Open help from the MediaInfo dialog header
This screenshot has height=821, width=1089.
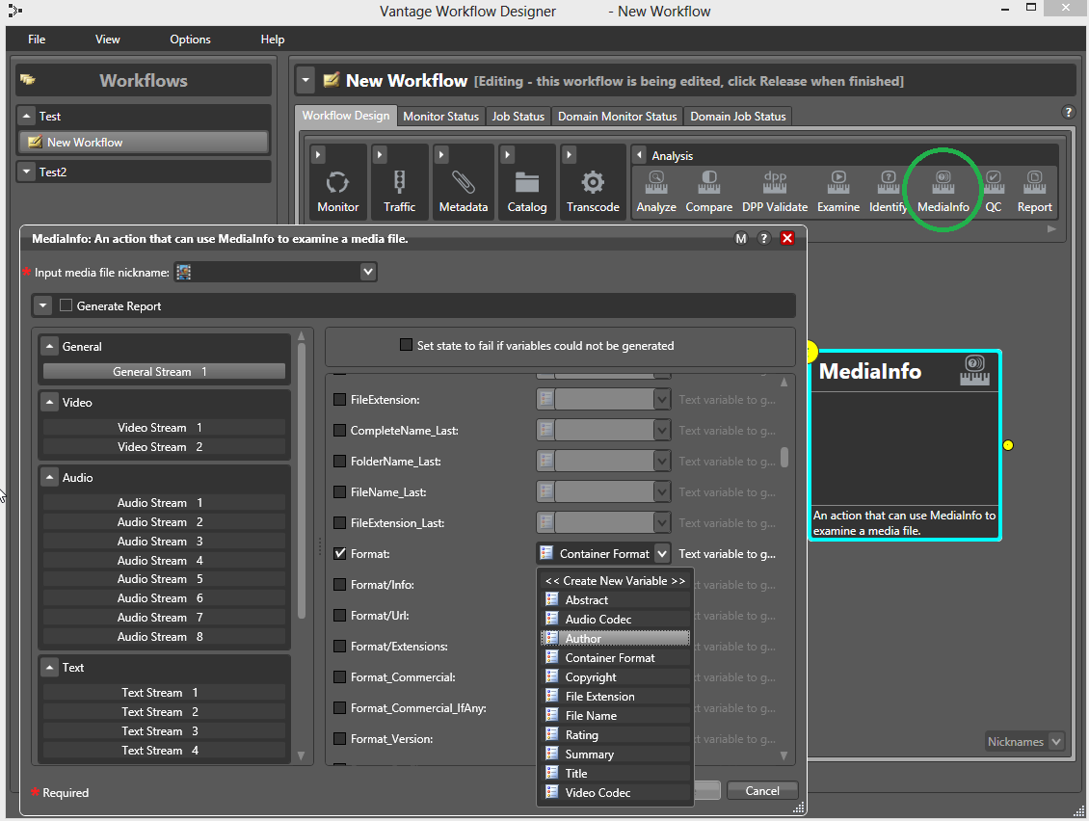[764, 238]
